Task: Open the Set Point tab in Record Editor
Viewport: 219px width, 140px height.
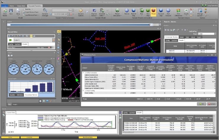Action: coord(17,44)
